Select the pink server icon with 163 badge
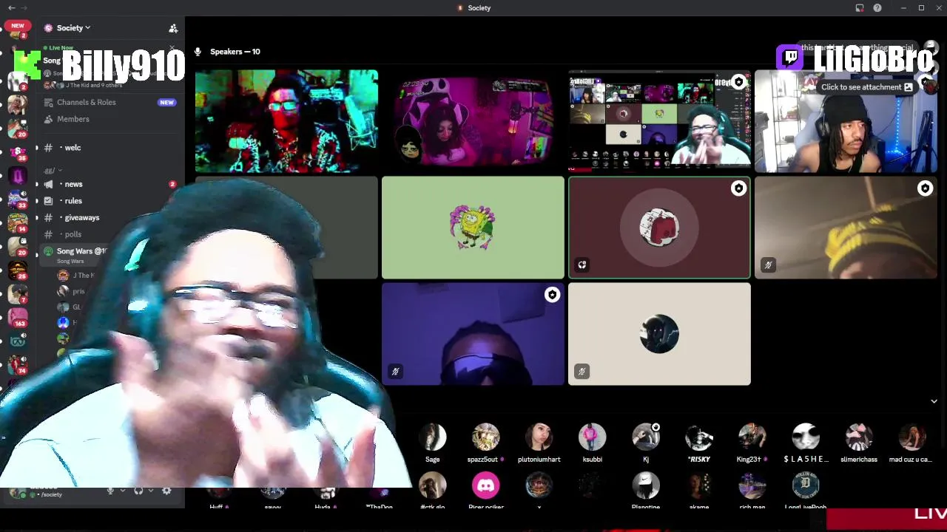947x532 pixels. tap(18, 317)
